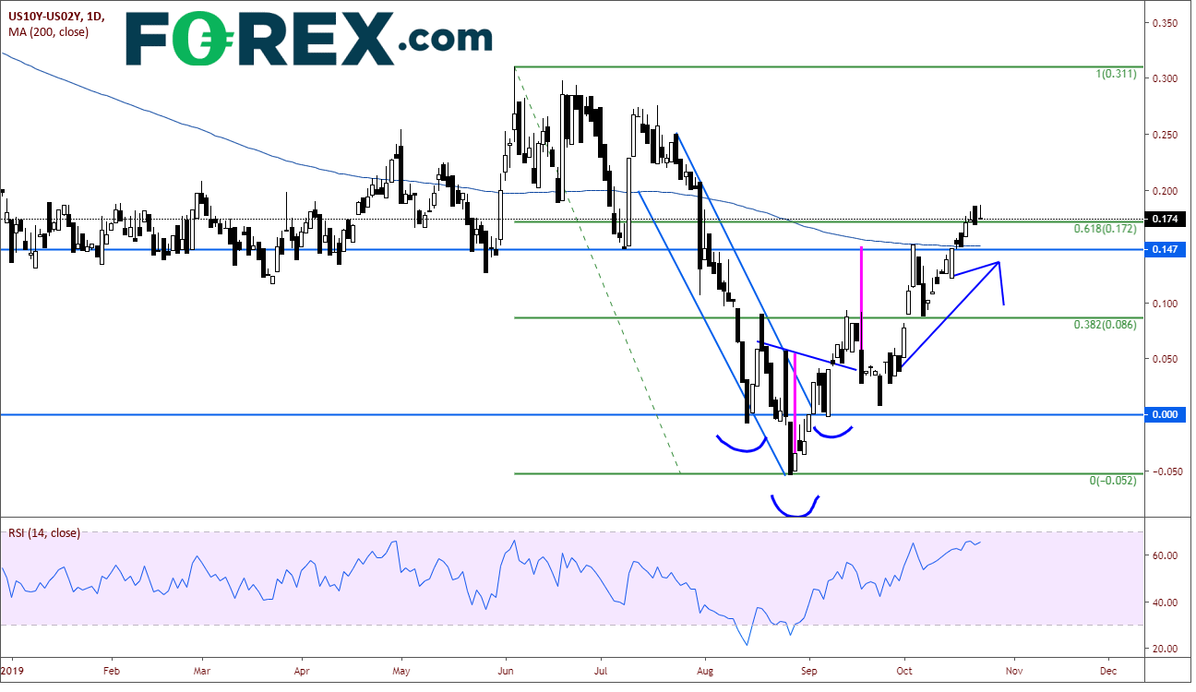
Task: Click the Aug label on time axis
Action: pyautogui.click(x=707, y=674)
